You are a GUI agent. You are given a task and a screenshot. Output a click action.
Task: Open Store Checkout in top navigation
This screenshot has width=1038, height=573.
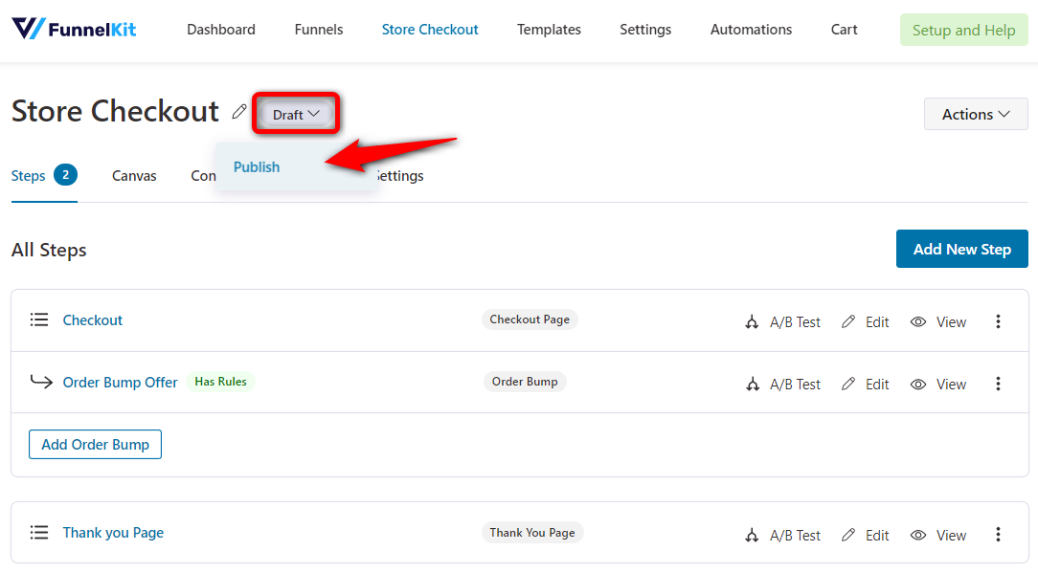(x=430, y=30)
